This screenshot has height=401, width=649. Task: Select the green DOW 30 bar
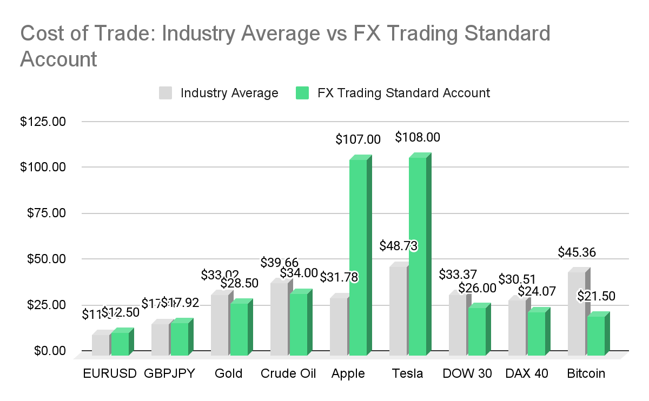pos(480,329)
